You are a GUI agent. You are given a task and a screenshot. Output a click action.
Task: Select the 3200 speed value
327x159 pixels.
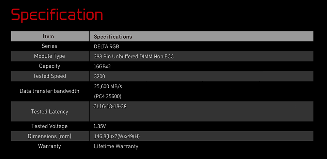pos(99,76)
